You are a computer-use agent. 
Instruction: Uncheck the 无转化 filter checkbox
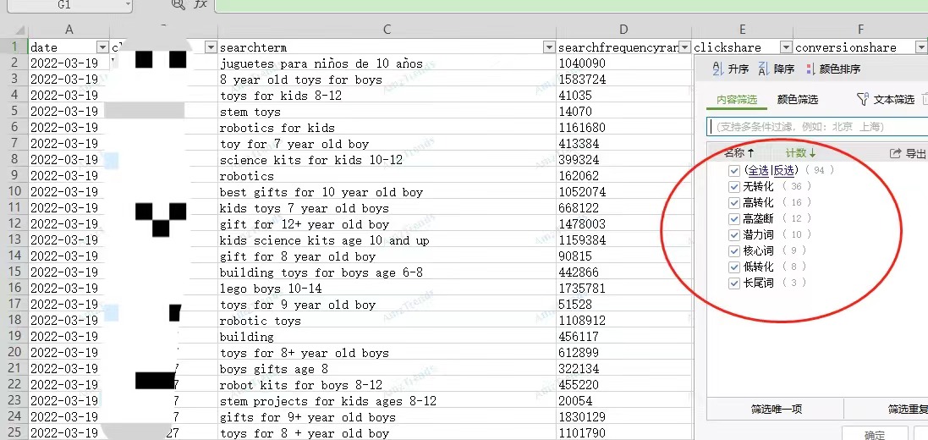[733, 186]
